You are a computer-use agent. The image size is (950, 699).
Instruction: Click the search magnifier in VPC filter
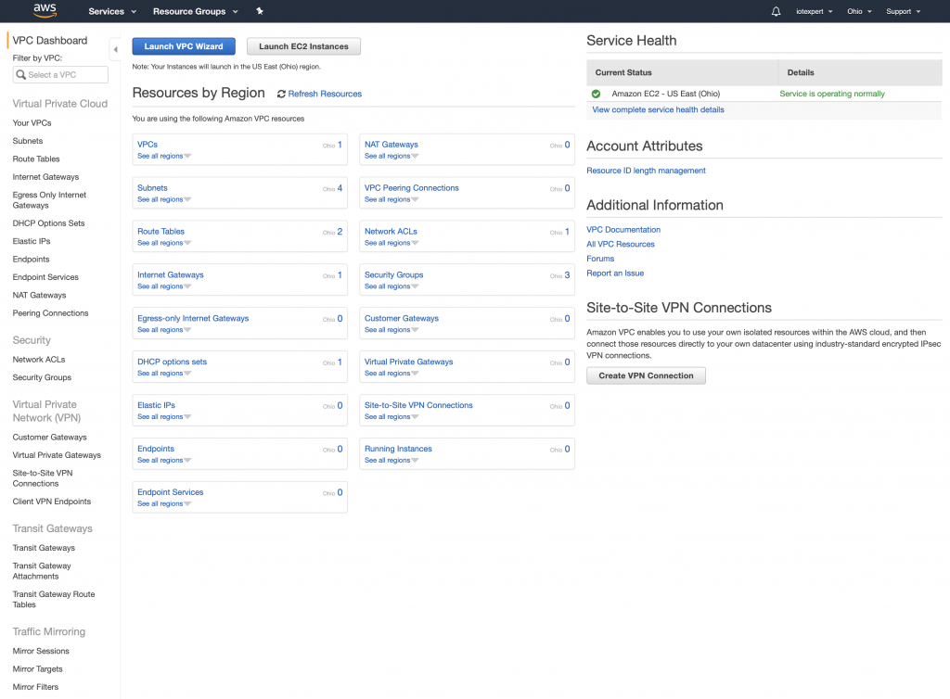(21, 74)
